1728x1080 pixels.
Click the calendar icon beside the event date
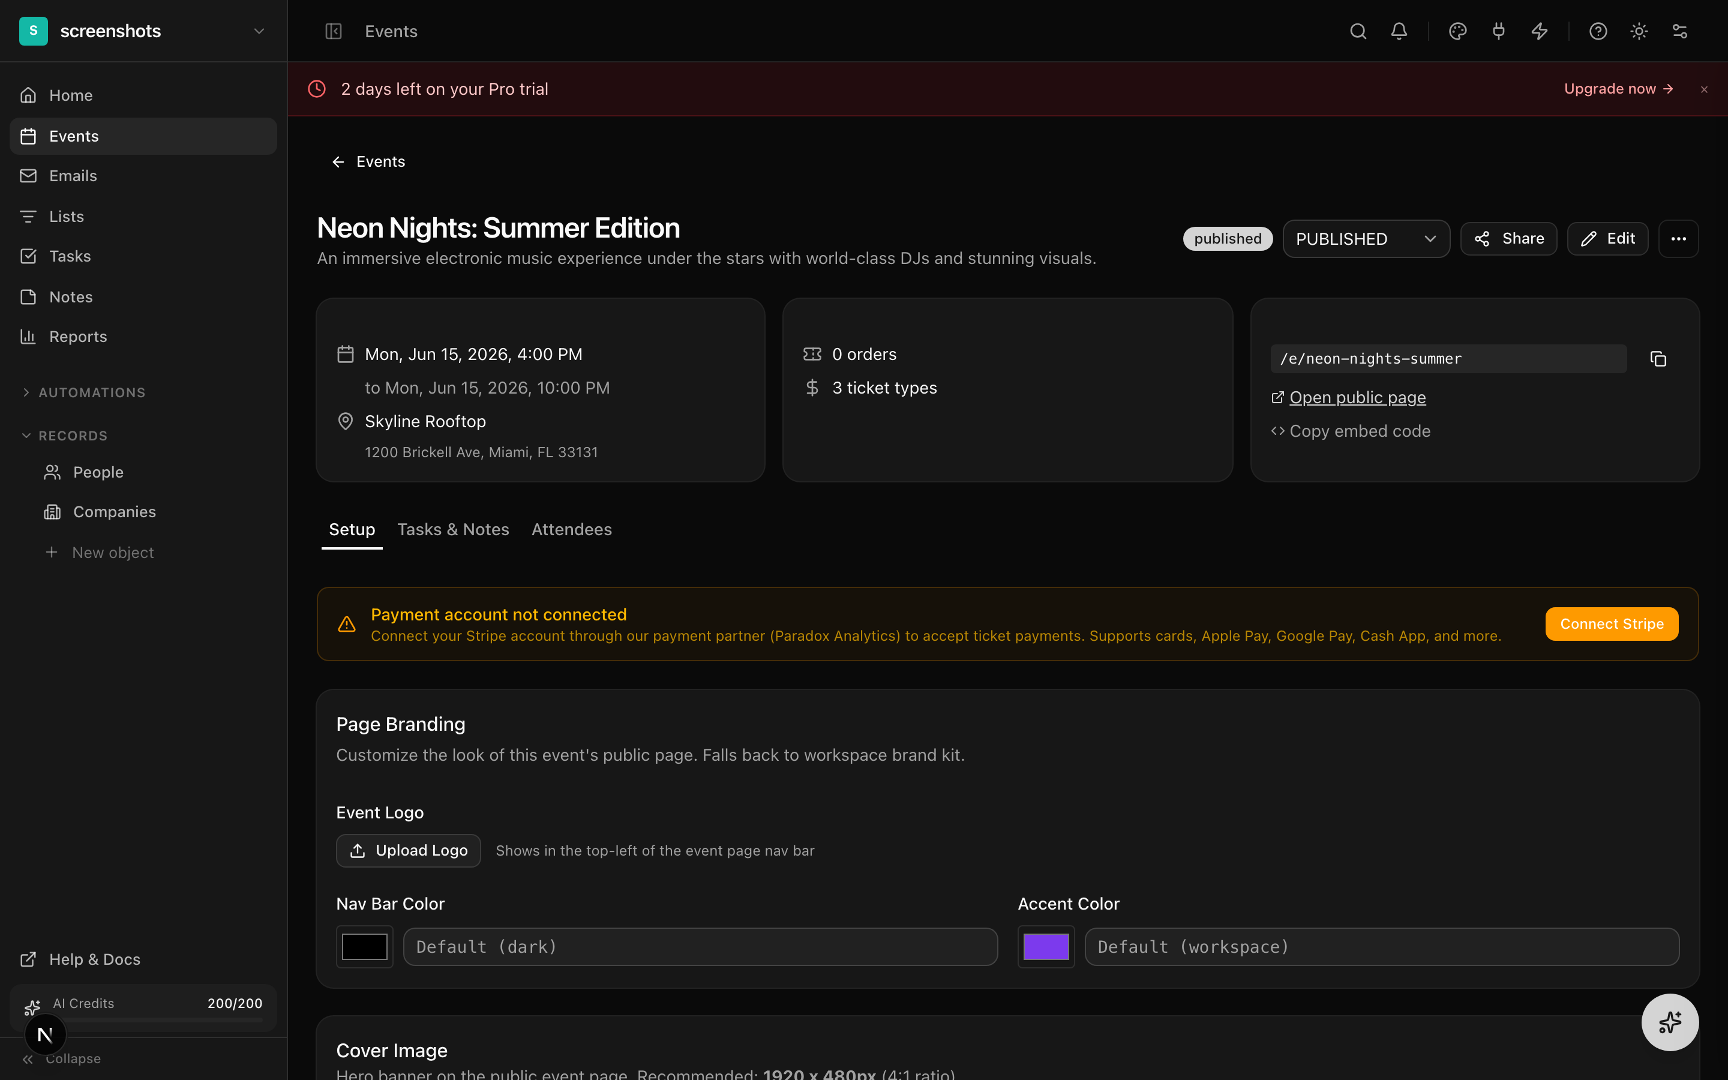tap(345, 354)
